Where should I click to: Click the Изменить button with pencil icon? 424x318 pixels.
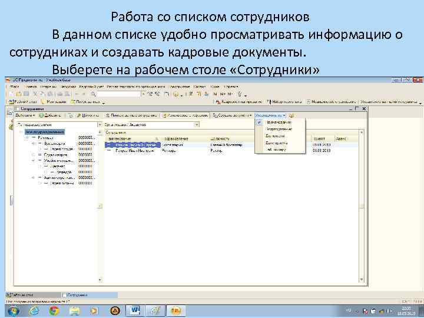88,115
